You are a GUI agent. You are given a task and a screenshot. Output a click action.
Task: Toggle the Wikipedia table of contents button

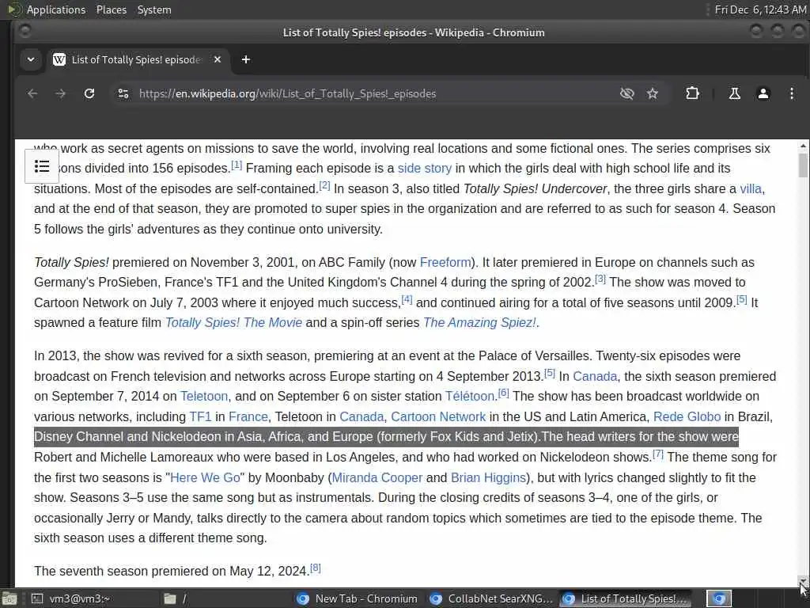click(42, 166)
